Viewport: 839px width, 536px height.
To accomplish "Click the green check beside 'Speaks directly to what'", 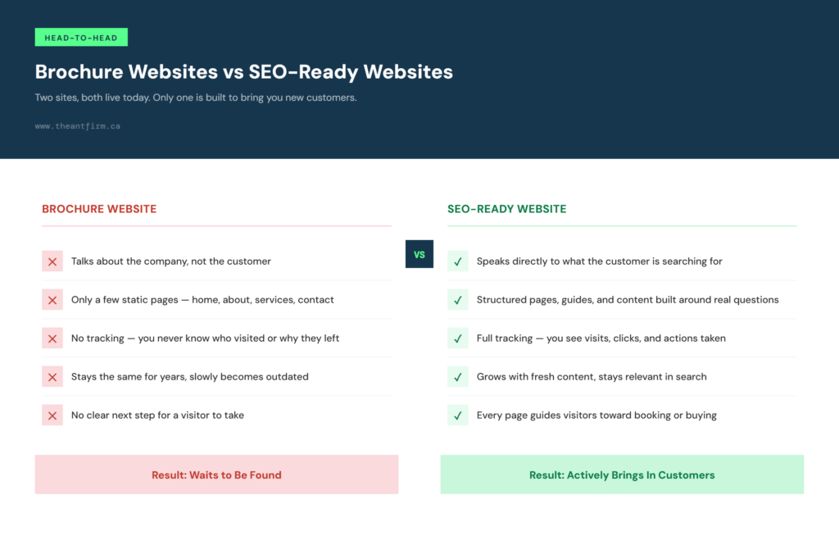I will coord(458,261).
